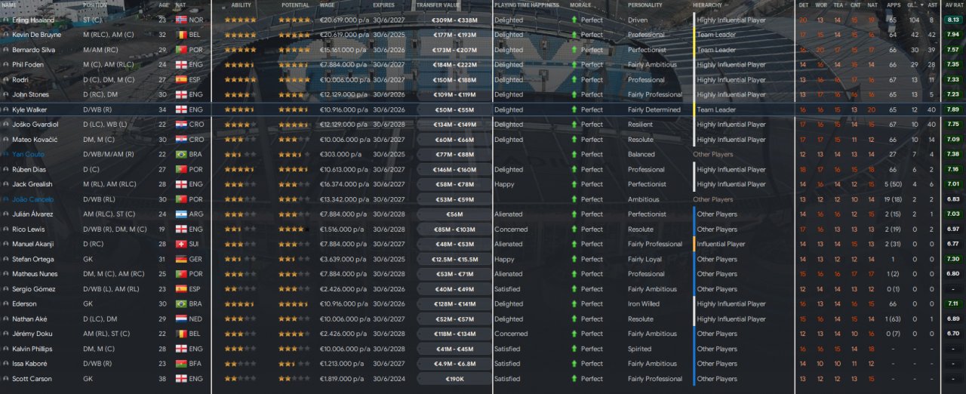Click the green morale arrow in Haaland's row
Screen dimensions: 966x394
pos(574,20)
